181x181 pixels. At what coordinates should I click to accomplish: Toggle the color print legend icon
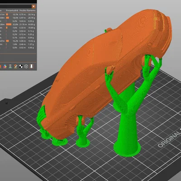pos(5,67)
